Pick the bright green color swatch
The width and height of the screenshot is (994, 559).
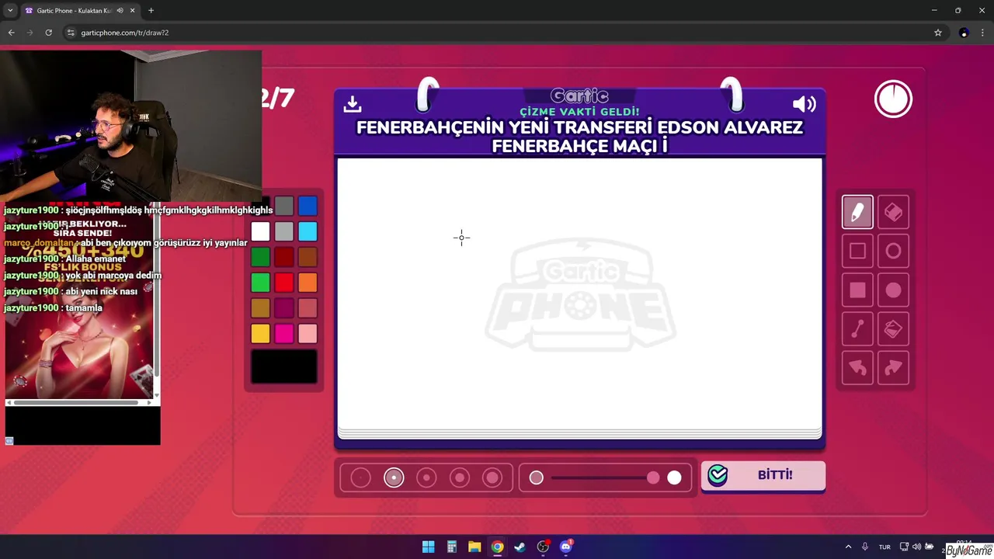pyautogui.click(x=260, y=283)
